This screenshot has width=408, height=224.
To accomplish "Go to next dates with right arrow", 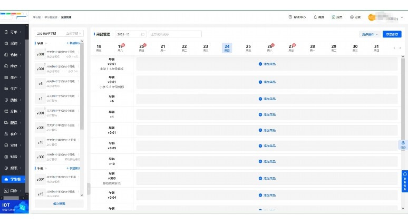I will [400, 48].
